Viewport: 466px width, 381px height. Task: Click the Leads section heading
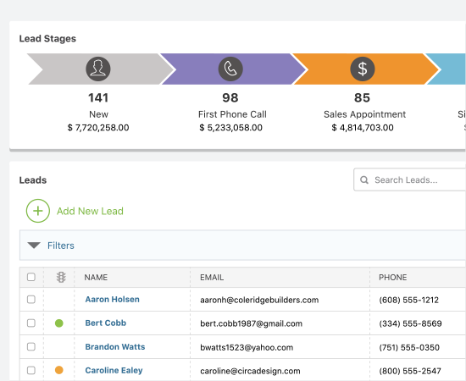click(x=33, y=180)
